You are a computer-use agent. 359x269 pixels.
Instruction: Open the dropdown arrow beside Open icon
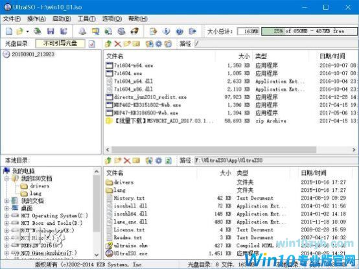(x=27, y=31)
